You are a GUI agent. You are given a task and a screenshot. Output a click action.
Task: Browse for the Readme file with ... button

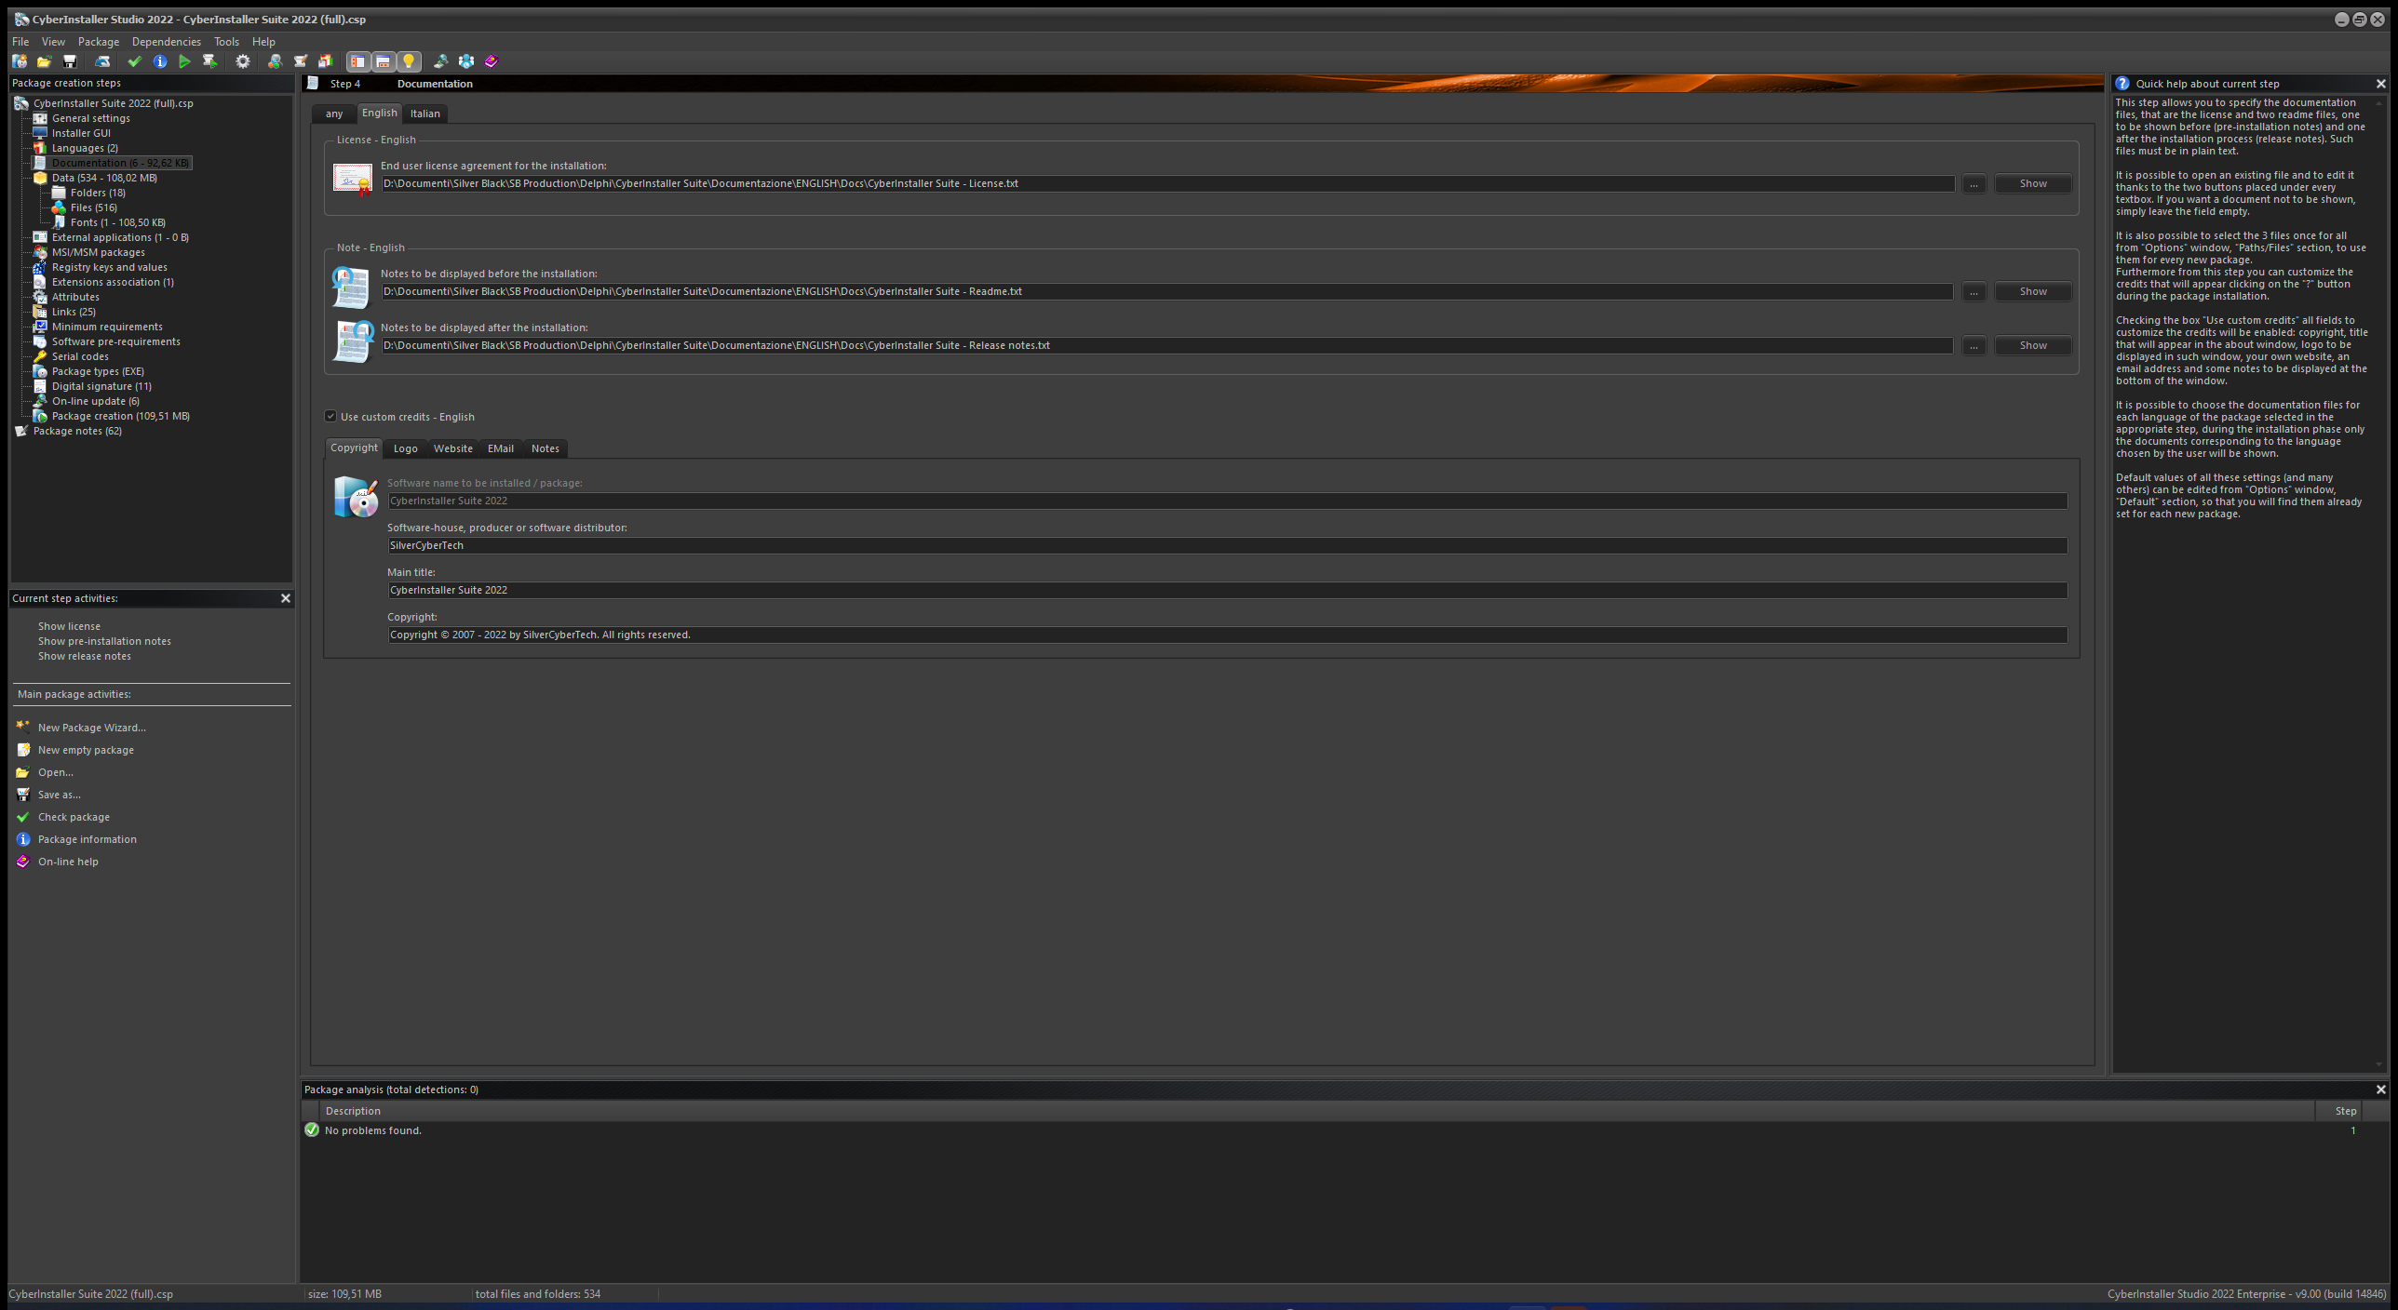tap(1974, 291)
